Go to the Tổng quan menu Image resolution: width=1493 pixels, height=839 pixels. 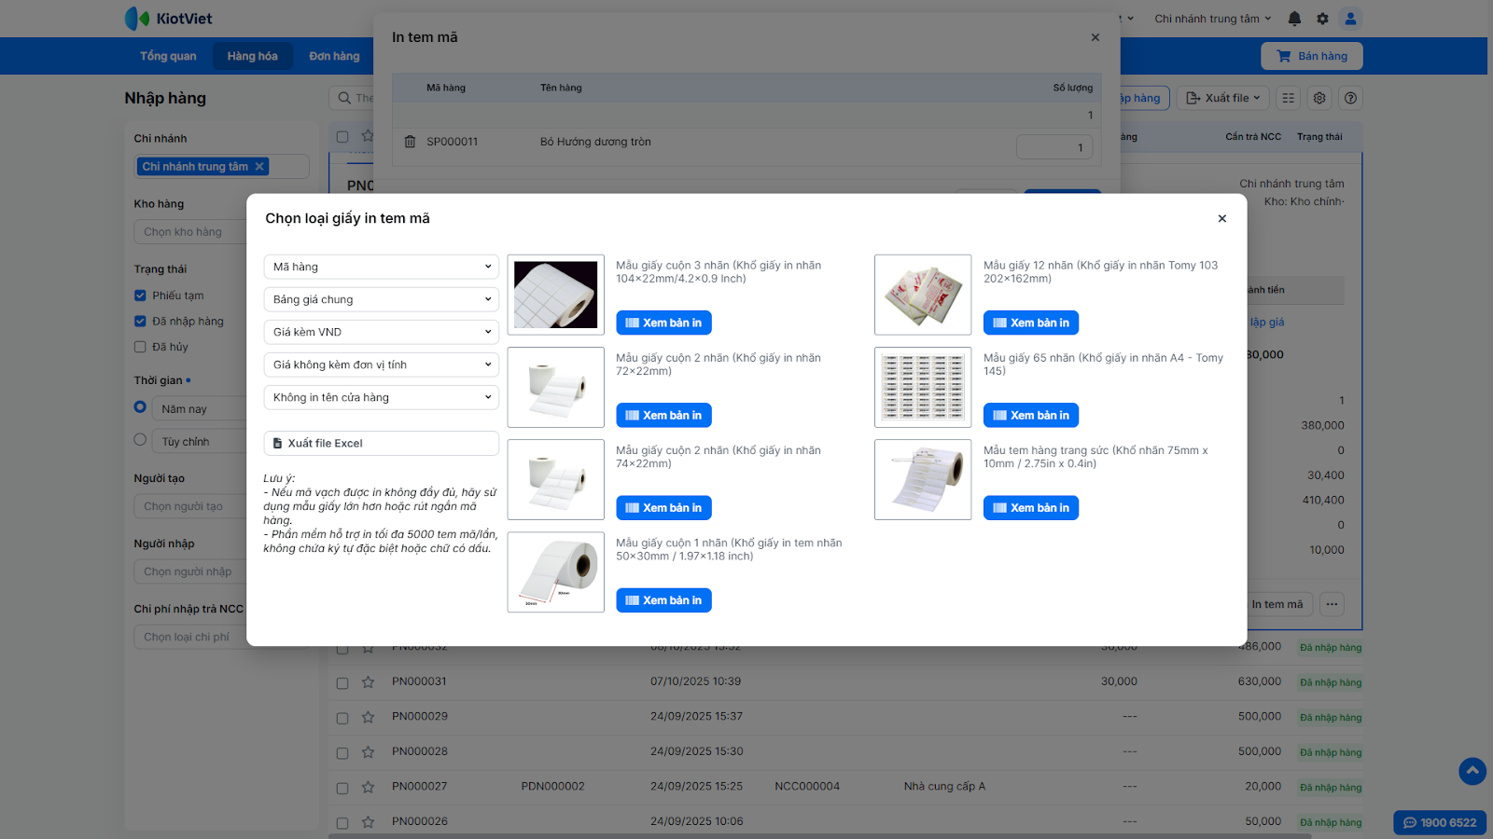(168, 56)
